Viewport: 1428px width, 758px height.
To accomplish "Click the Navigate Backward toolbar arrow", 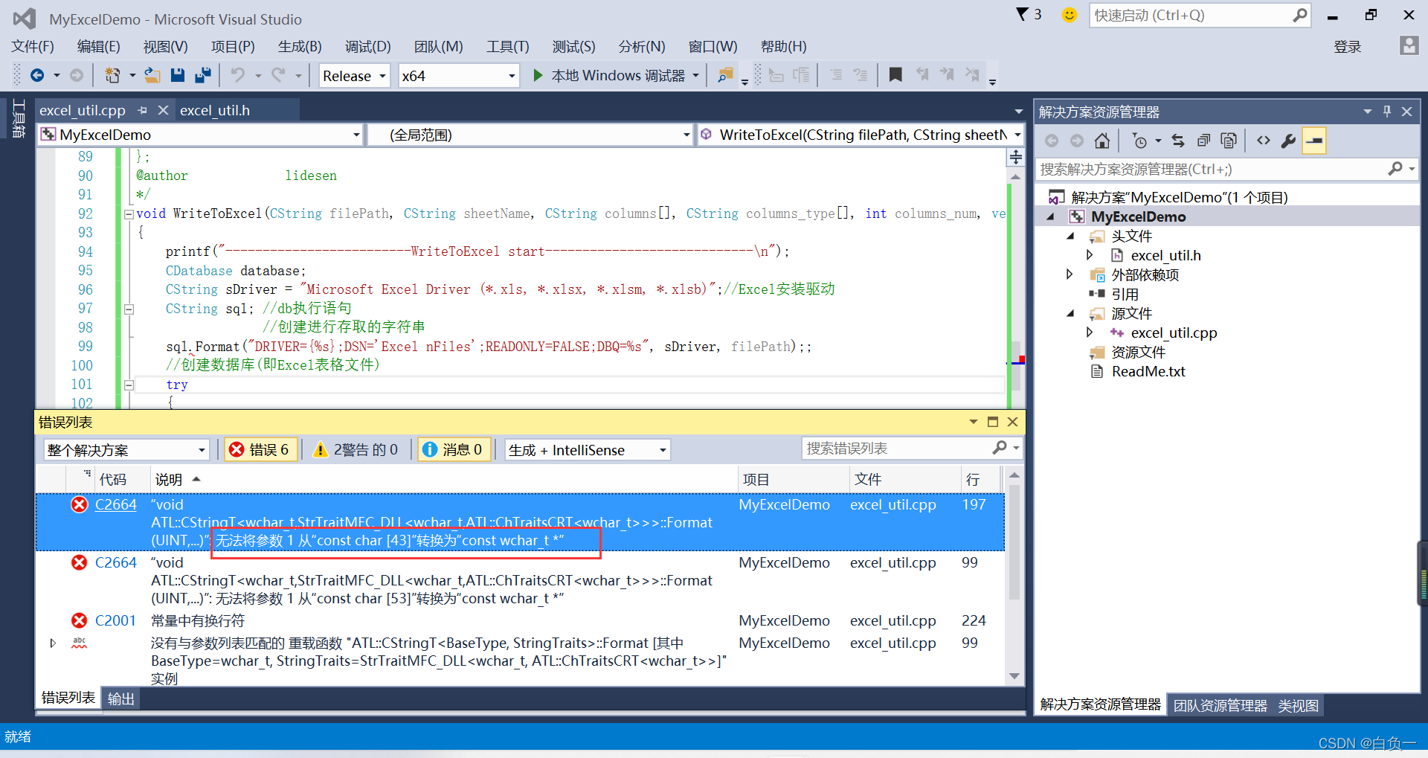I will 37,75.
